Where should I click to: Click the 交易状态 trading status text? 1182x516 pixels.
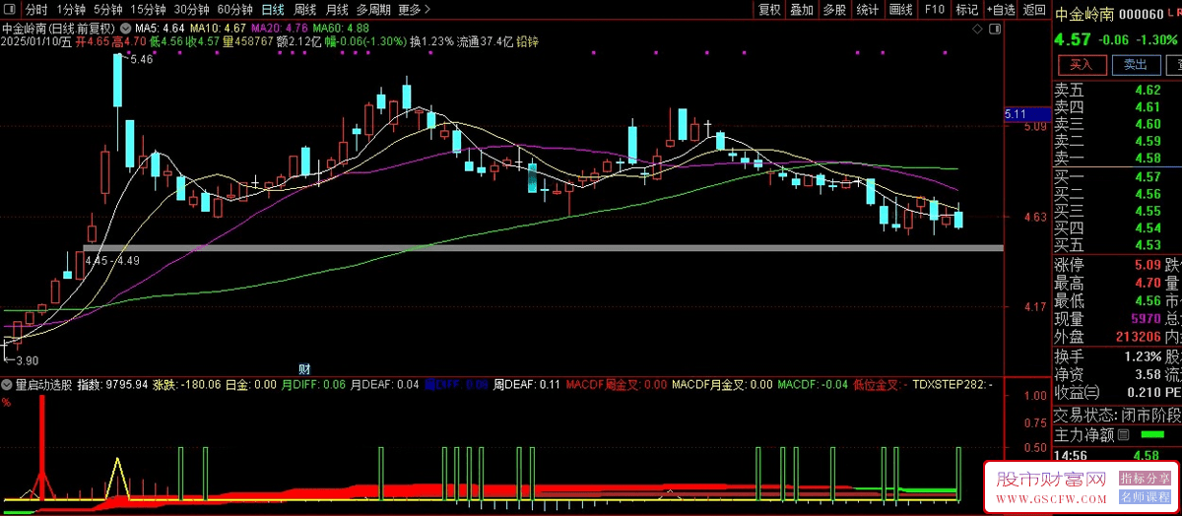[x=1117, y=415]
